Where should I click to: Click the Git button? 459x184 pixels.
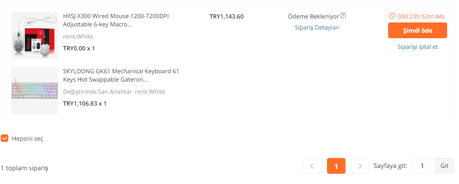point(444,166)
